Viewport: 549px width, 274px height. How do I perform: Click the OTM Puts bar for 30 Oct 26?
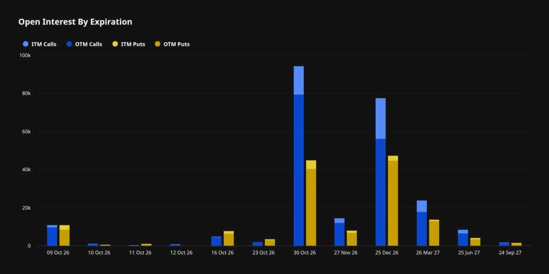tap(311, 207)
